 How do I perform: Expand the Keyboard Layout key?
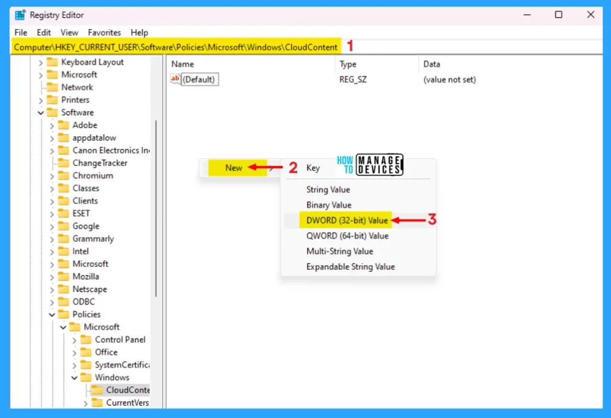click(41, 62)
